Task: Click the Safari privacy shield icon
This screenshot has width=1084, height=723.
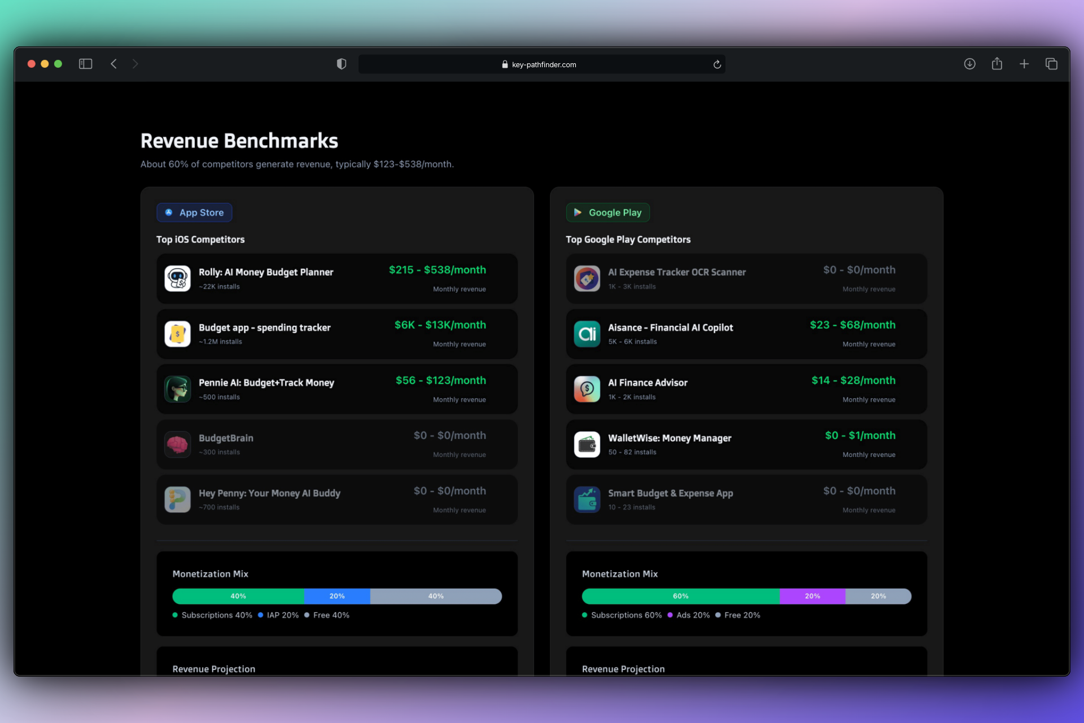Action: [341, 64]
